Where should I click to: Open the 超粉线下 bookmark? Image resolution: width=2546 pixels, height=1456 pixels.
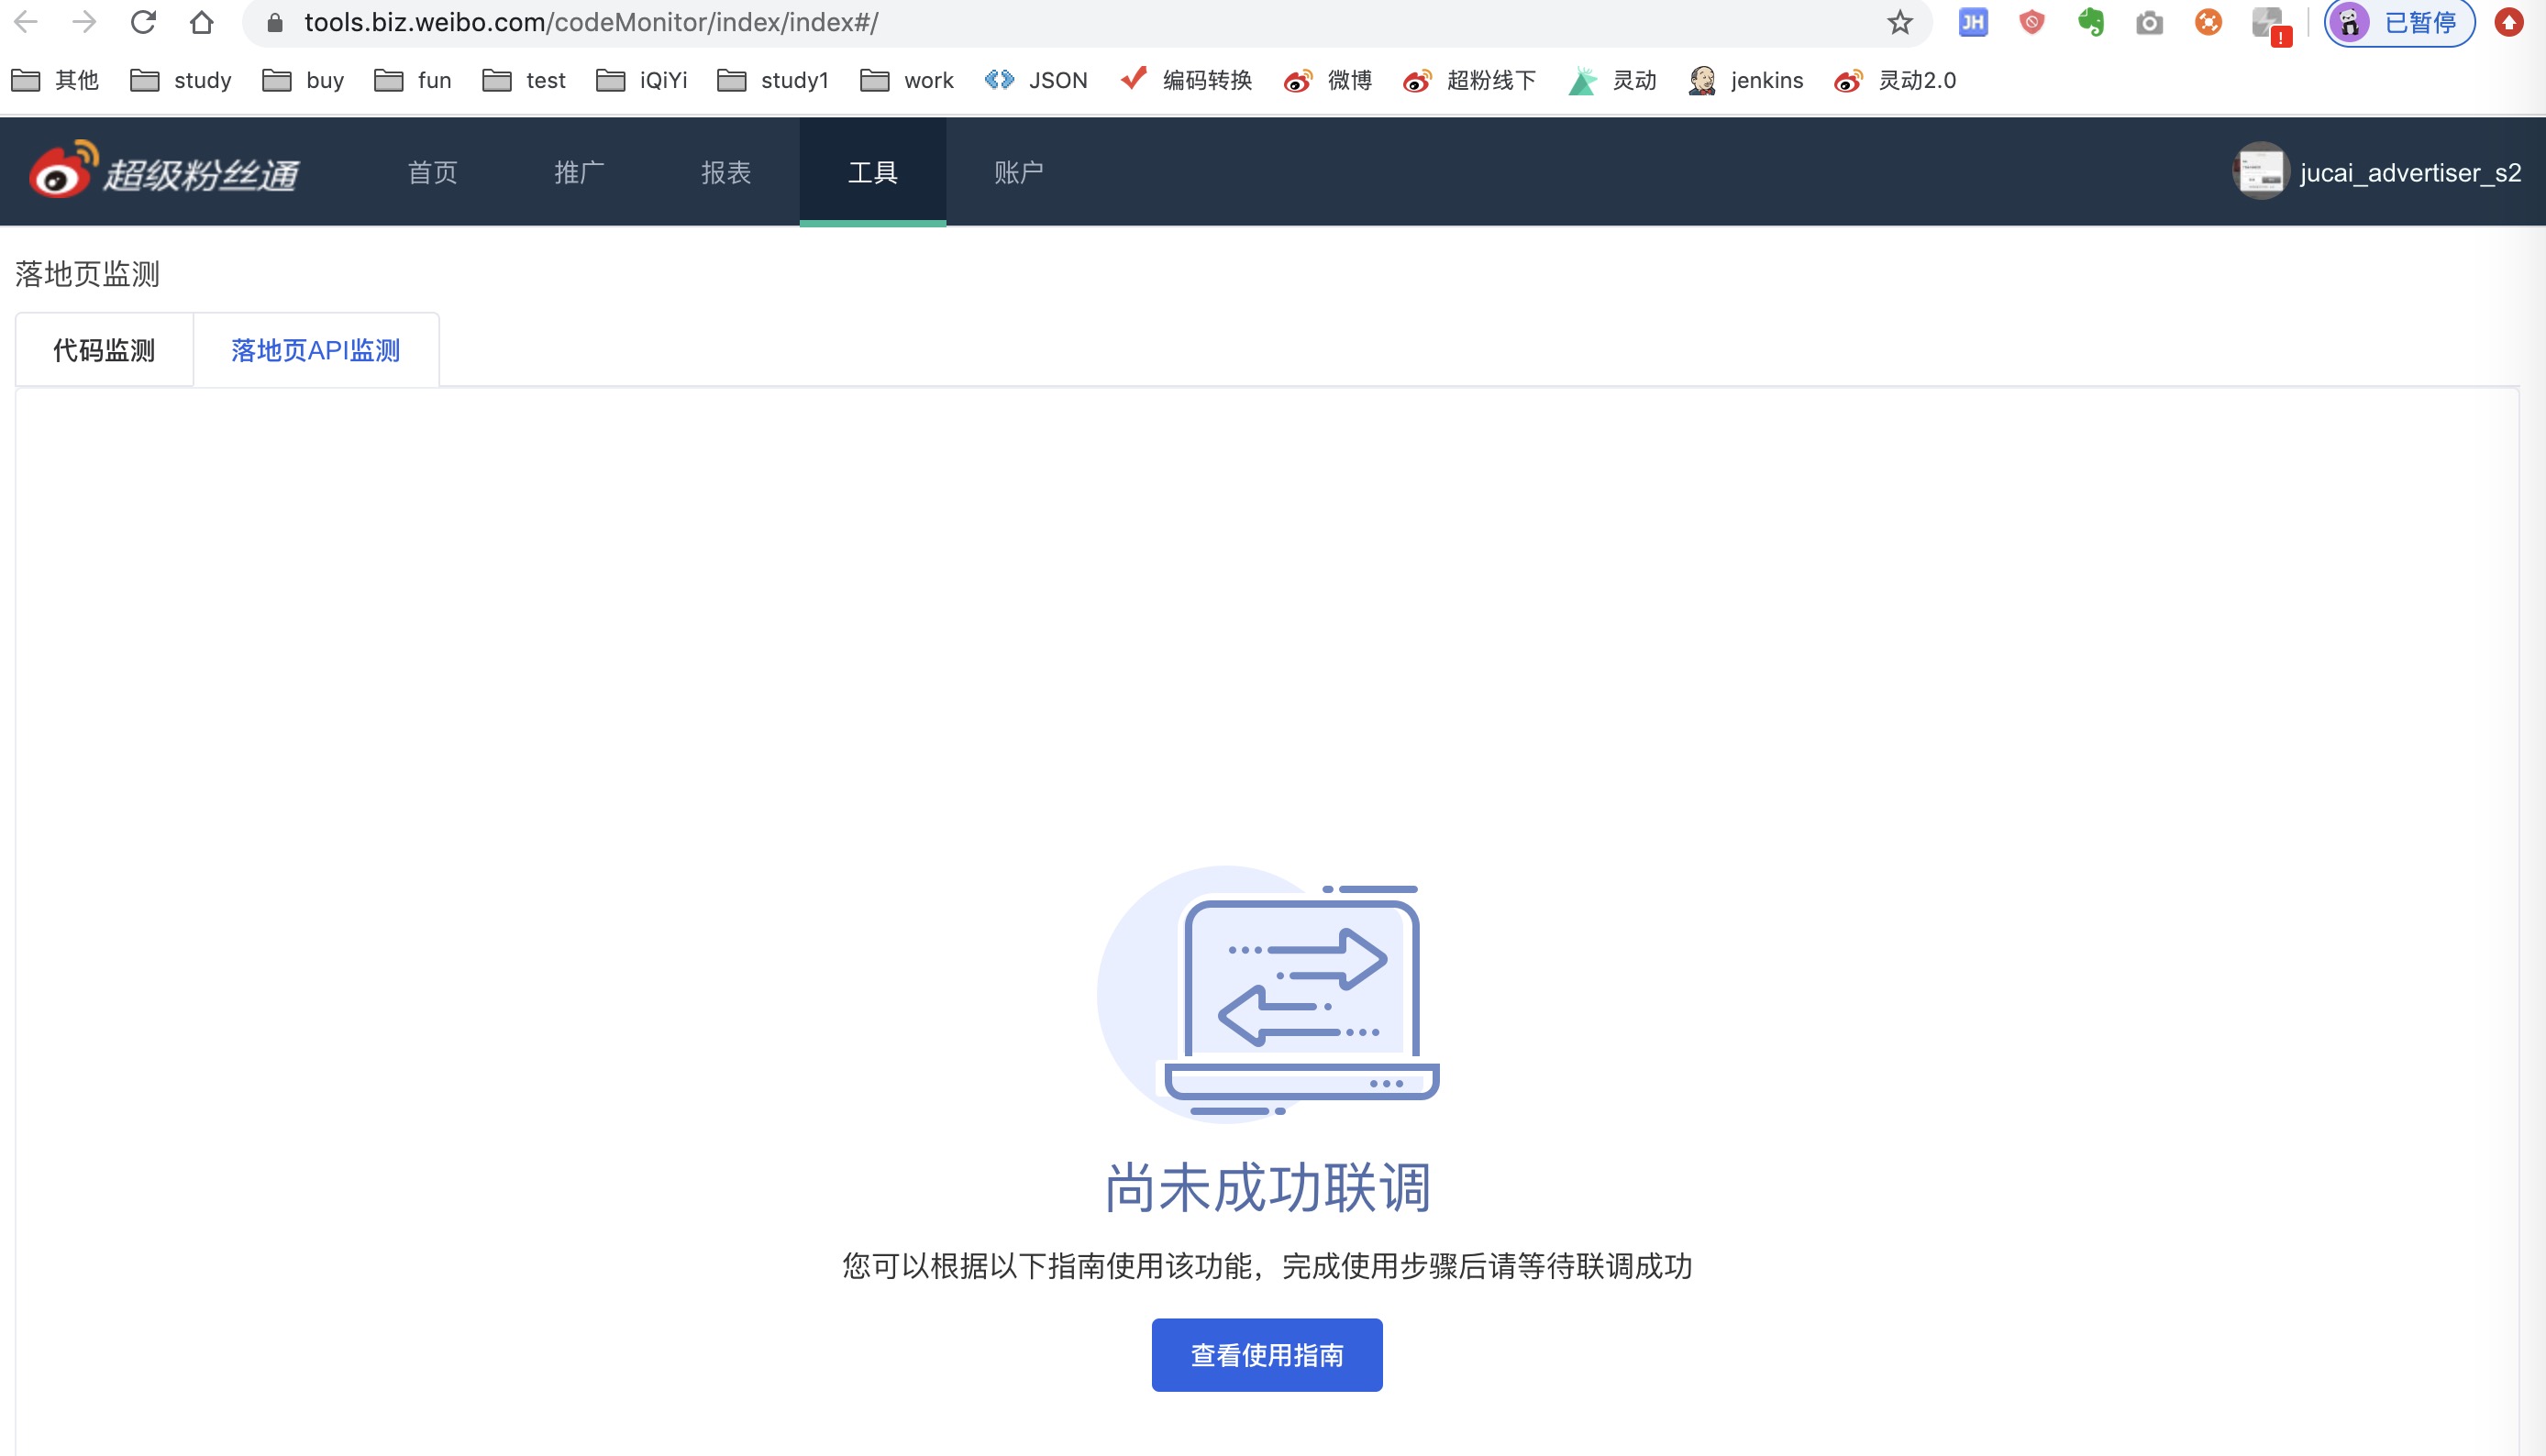pos(1470,80)
